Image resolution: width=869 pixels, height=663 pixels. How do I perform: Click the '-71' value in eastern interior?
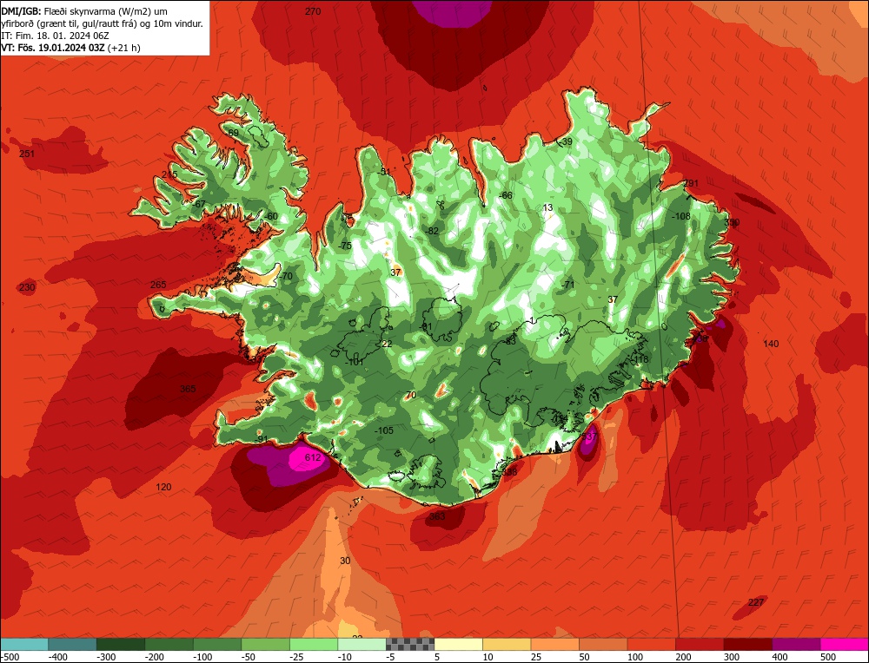coord(567,285)
